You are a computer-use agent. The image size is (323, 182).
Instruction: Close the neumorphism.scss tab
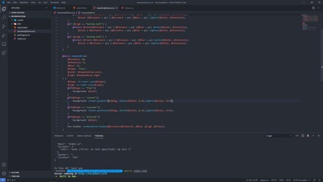click(117, 8)
